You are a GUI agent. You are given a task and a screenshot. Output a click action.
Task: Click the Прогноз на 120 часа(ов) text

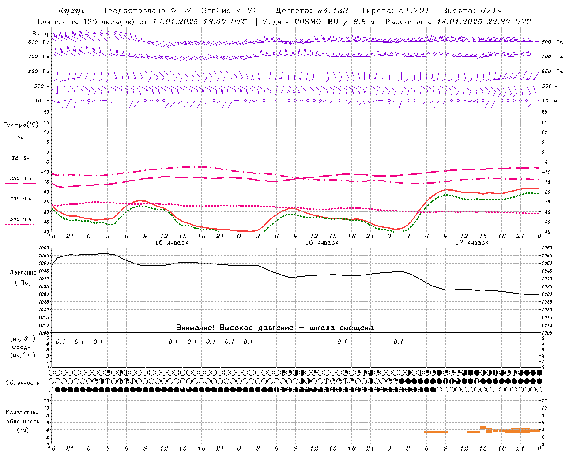click(85, 22)
